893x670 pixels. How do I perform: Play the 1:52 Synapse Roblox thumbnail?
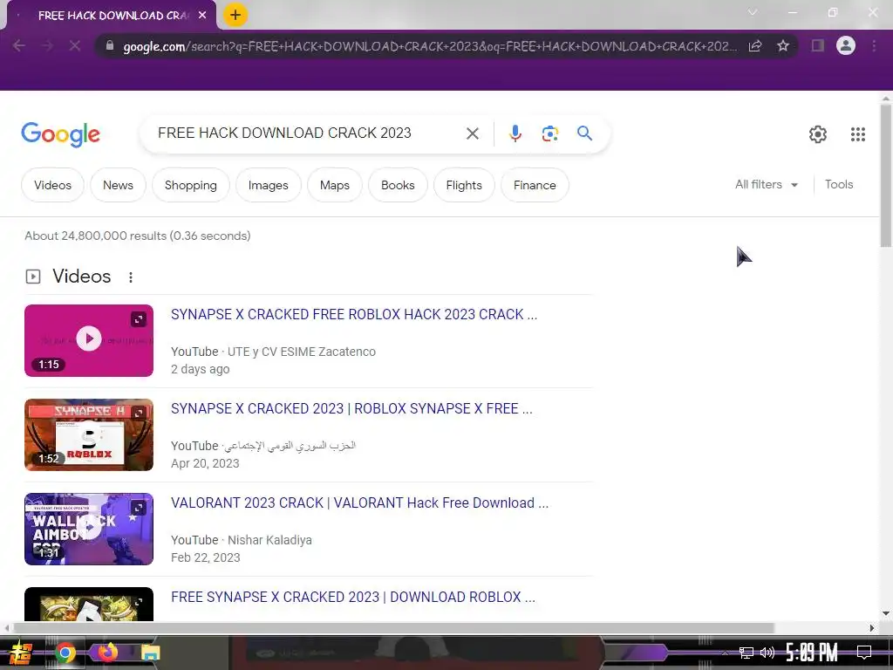click(x=89, y=434)
